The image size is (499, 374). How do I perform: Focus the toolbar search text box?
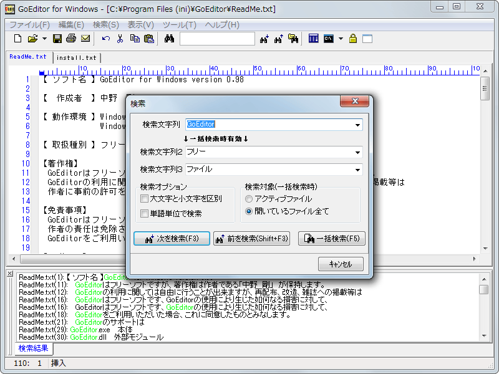pos(217,39)
